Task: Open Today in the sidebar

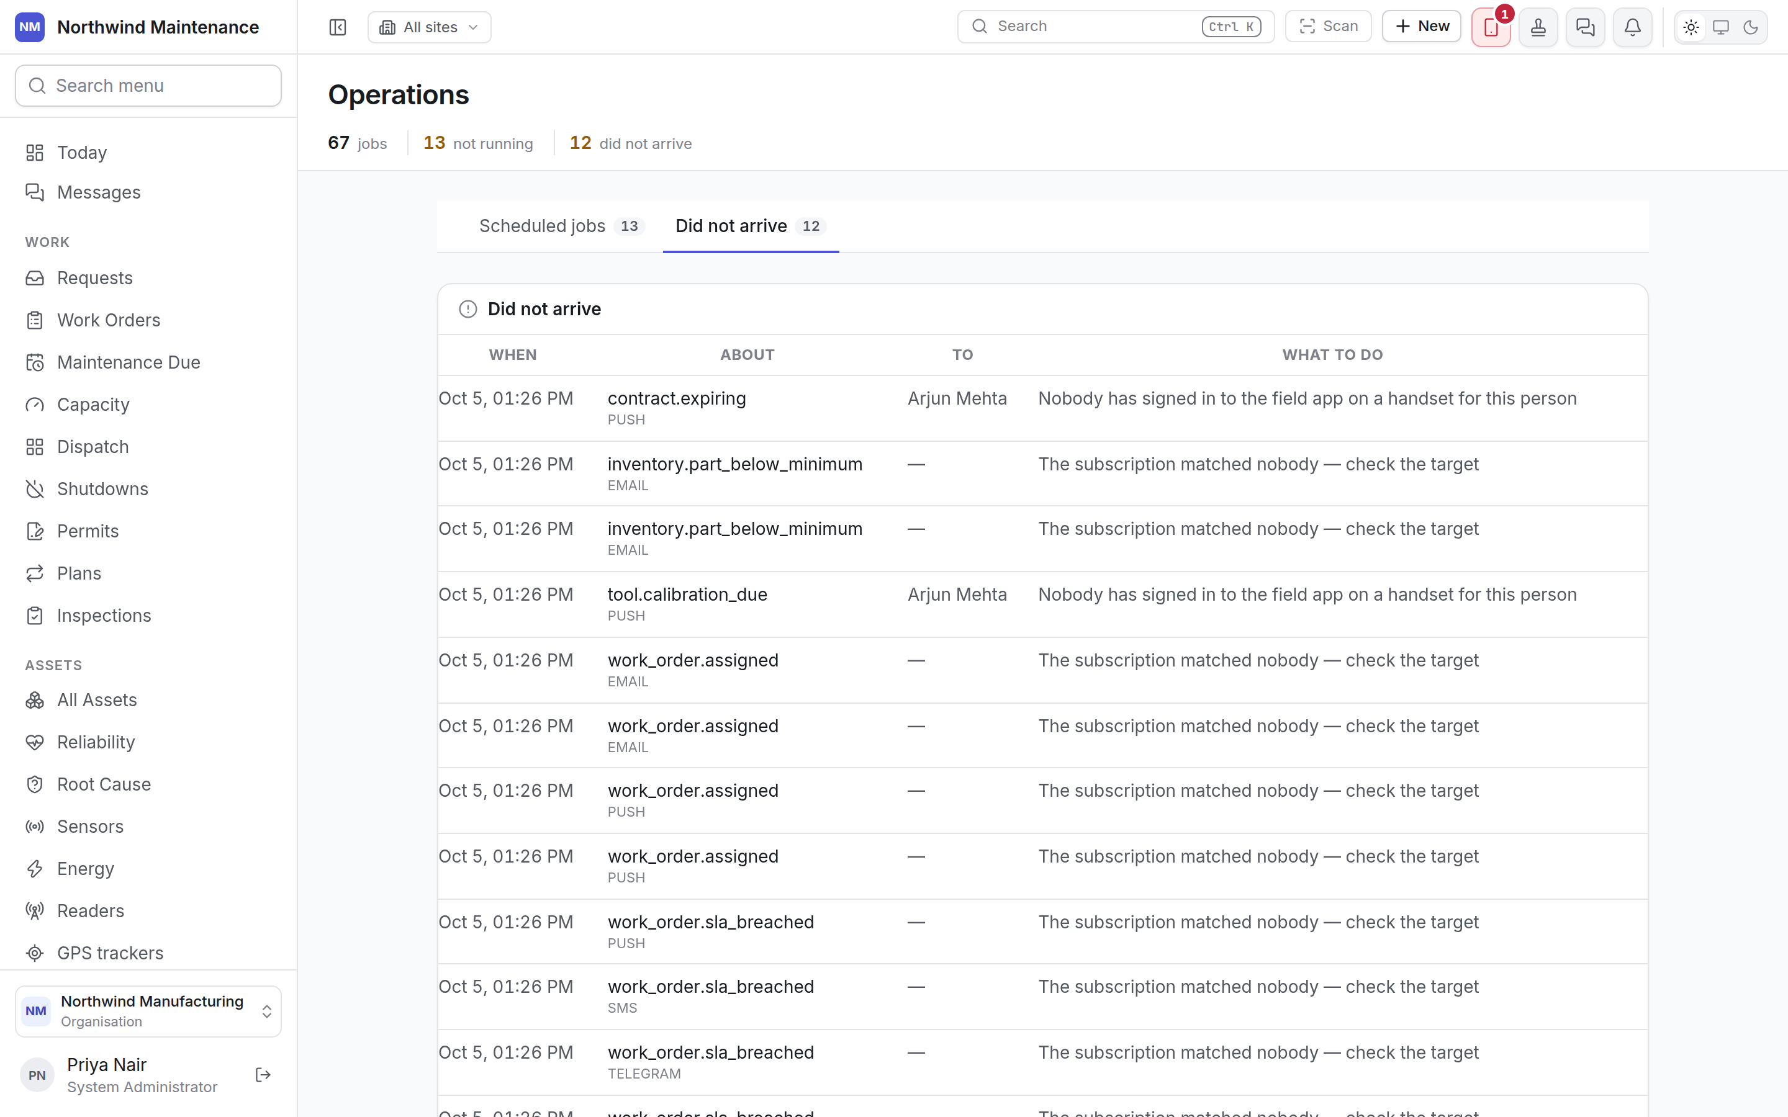Action: 148,152
